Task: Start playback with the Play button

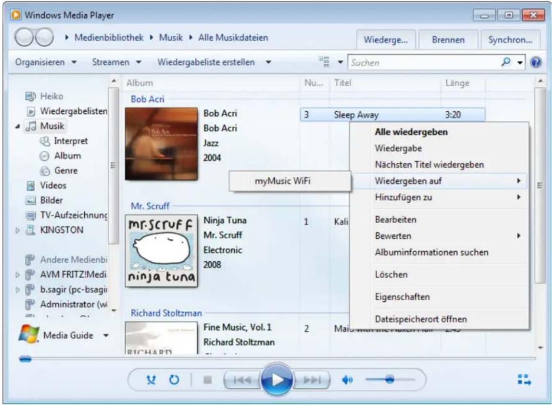Action: pyautogui.click(x=277, y=380)
